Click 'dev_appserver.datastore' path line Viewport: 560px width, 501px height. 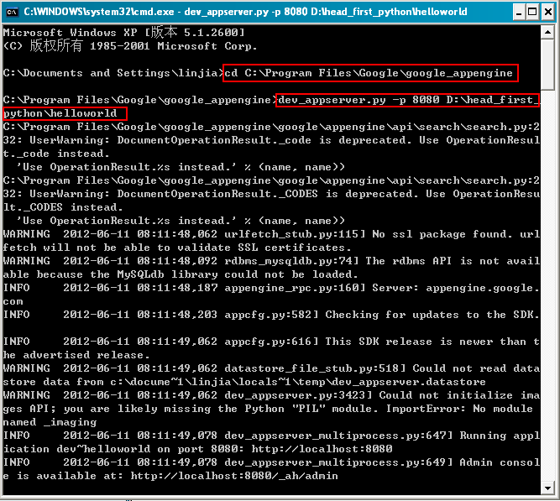click(x=244, y=382)
